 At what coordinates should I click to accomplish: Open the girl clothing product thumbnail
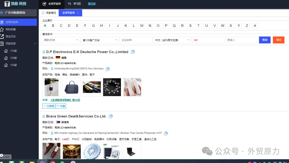[51, 87]
